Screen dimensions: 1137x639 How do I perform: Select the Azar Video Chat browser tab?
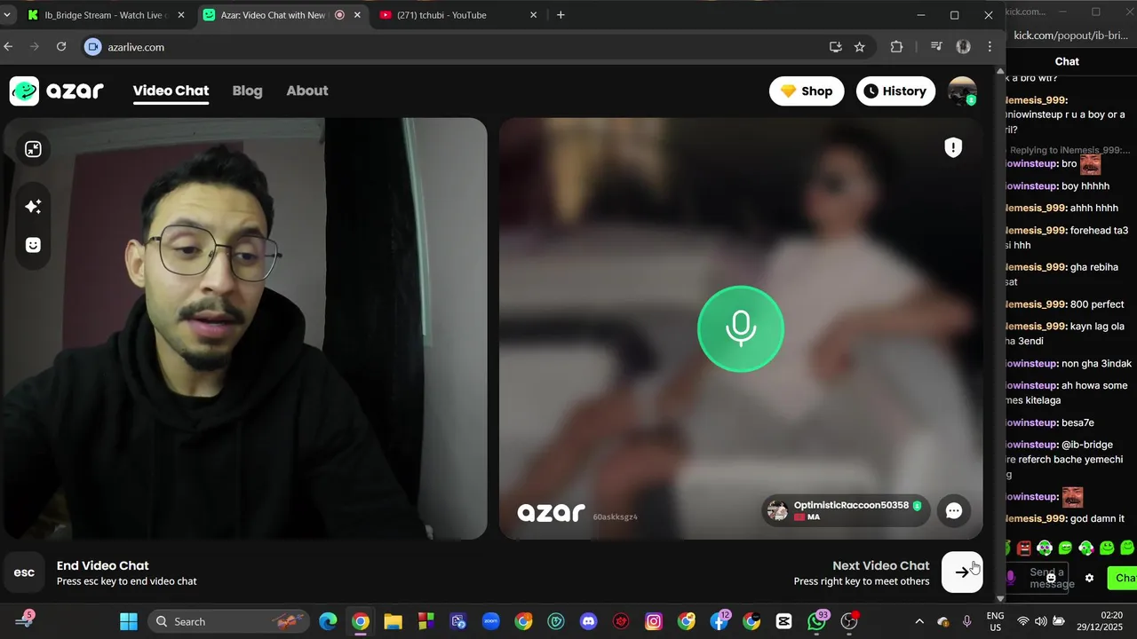tap(281, 15)
